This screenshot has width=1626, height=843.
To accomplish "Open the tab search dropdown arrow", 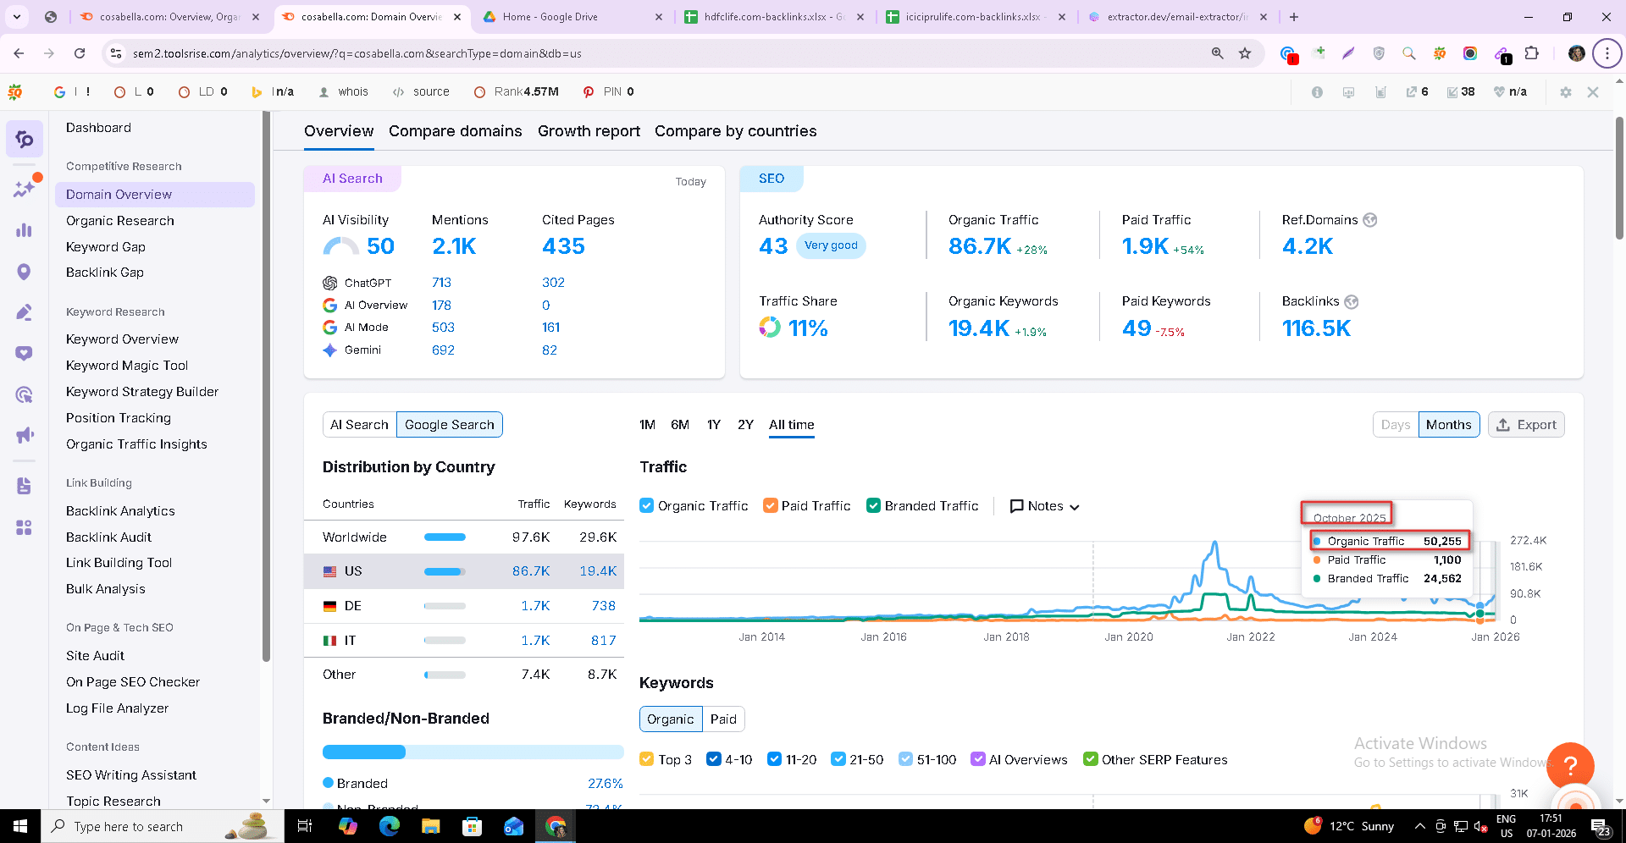I will pyautogui.click(x=17, y=17).
